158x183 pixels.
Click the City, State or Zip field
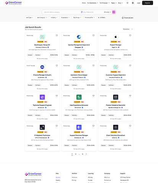91,12
